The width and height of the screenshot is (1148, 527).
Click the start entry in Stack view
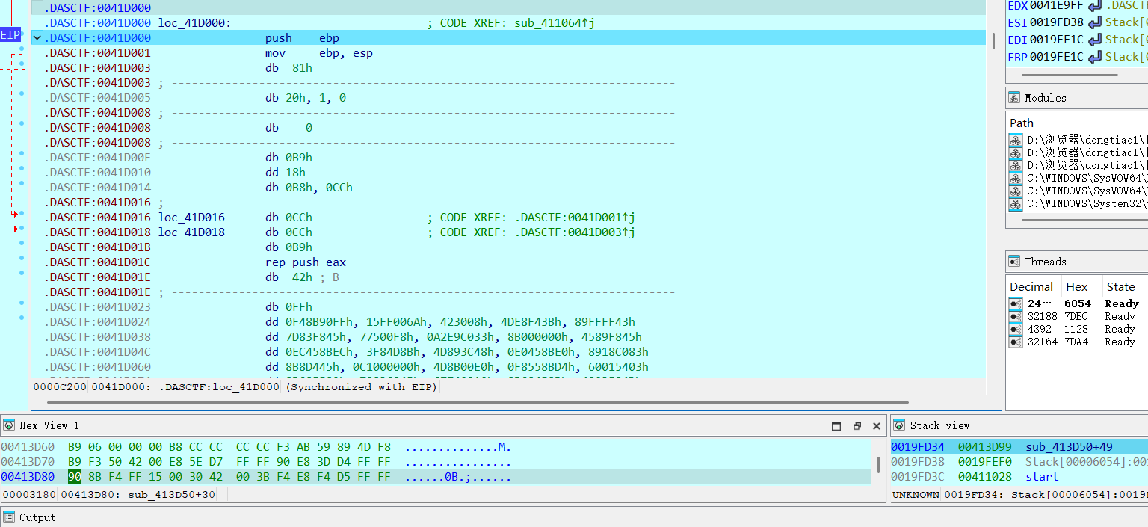[1042, 476]
